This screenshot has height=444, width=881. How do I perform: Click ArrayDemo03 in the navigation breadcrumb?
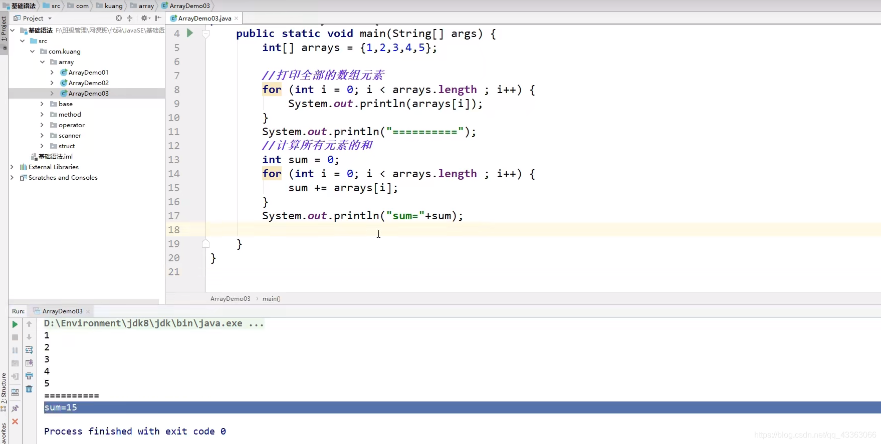pyautogui.click(x=185, y=6)
